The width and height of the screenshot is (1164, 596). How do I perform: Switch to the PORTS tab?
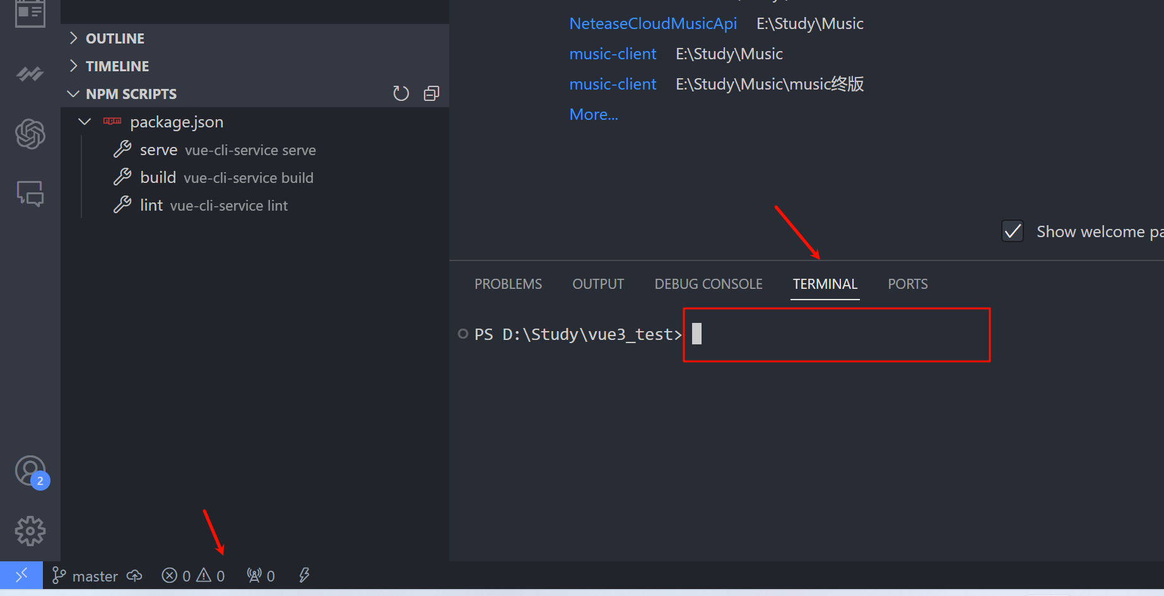tap(908, 284)
